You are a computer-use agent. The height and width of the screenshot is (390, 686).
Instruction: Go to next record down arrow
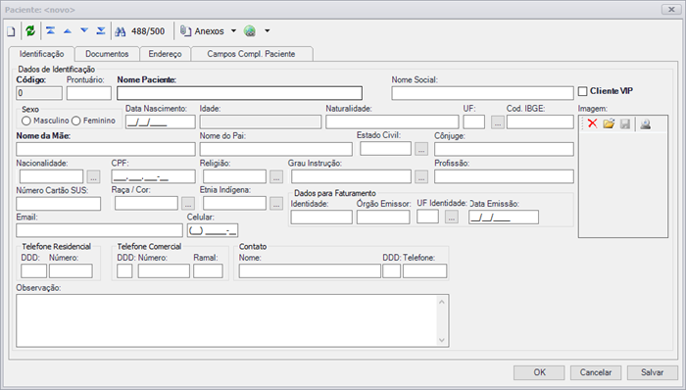coord(84,30)
